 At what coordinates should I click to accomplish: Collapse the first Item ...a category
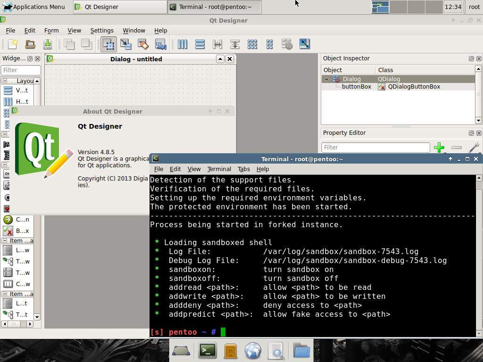pyautogui.click(x=5, y=241)
